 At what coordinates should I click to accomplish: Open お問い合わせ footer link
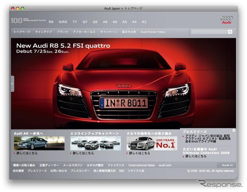(x=59, y=171)
